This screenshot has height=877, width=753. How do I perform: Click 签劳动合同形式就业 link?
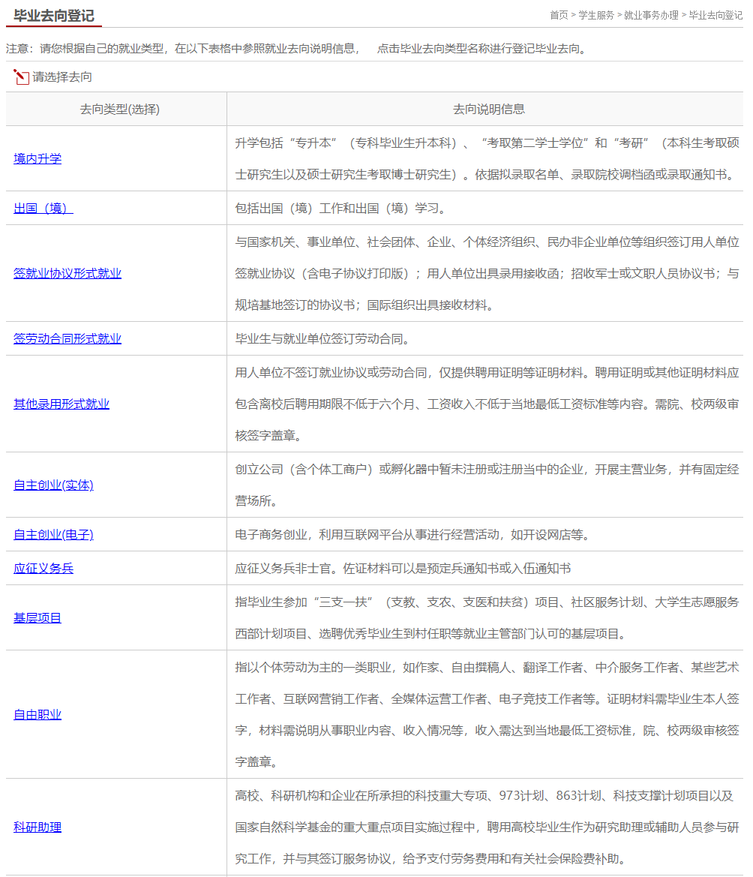coord(67,339)
